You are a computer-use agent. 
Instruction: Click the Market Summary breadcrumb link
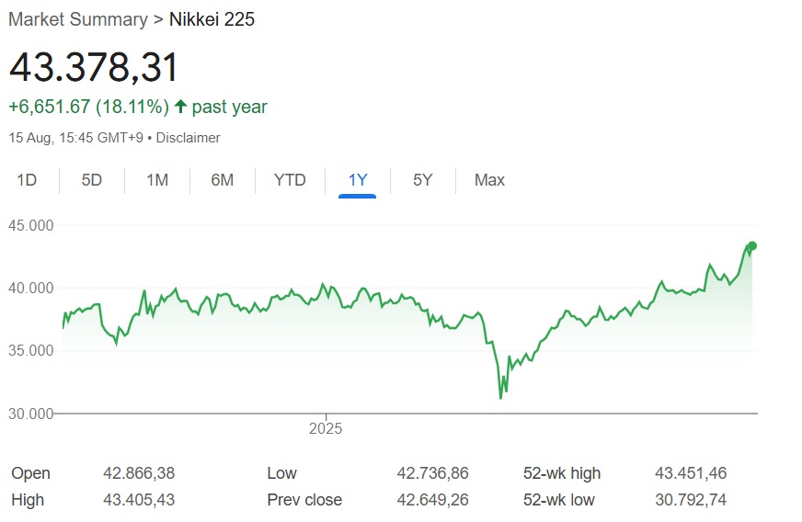(x=77, y=19)
